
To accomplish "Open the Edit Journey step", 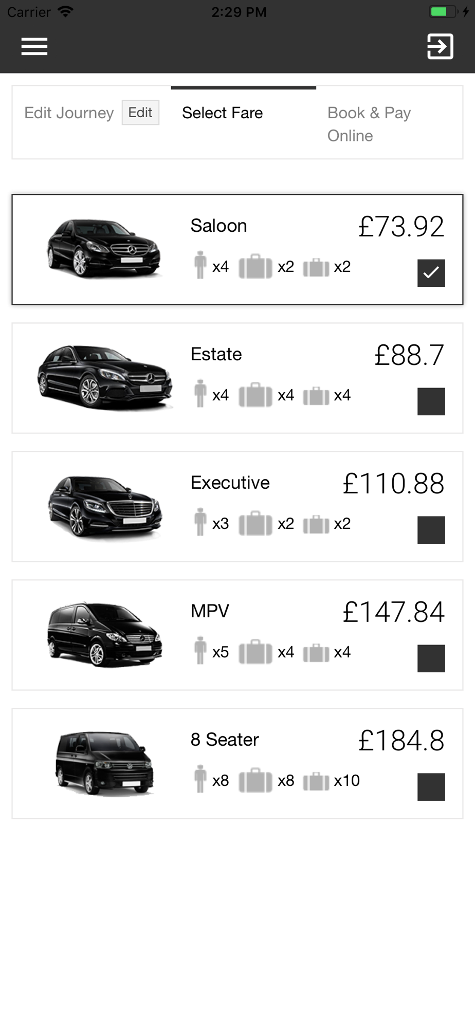I will click(x=69, y=113).
